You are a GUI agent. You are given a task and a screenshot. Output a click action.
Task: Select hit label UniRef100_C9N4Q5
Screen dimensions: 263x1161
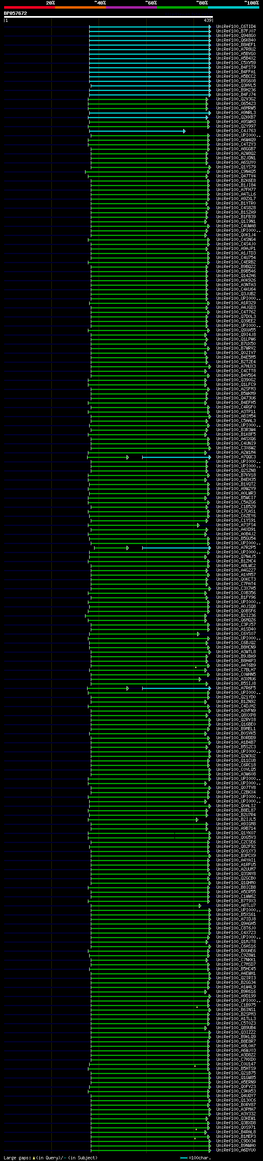[236, 171]
